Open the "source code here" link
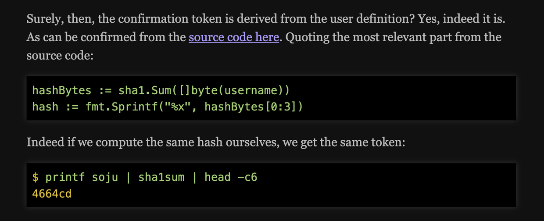 [234, 38]
